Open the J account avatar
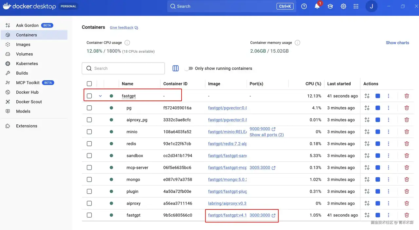This screenshot has width=419, height=230. tap(371, 6)
